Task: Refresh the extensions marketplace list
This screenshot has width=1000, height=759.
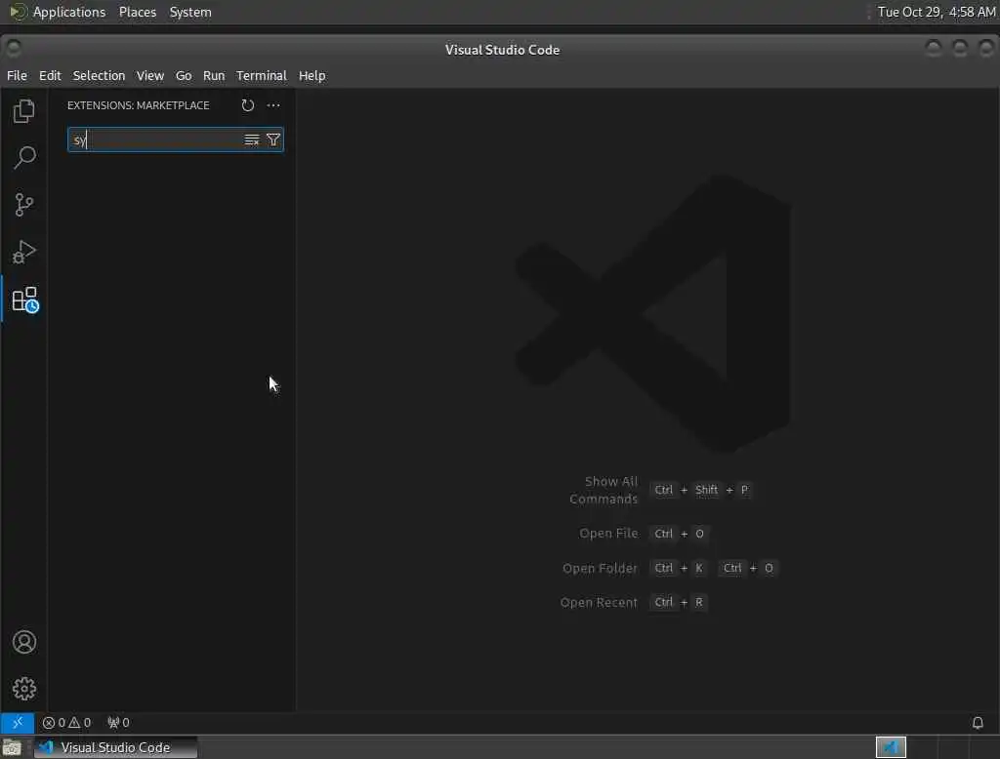Action: click(x=247, y=105)
